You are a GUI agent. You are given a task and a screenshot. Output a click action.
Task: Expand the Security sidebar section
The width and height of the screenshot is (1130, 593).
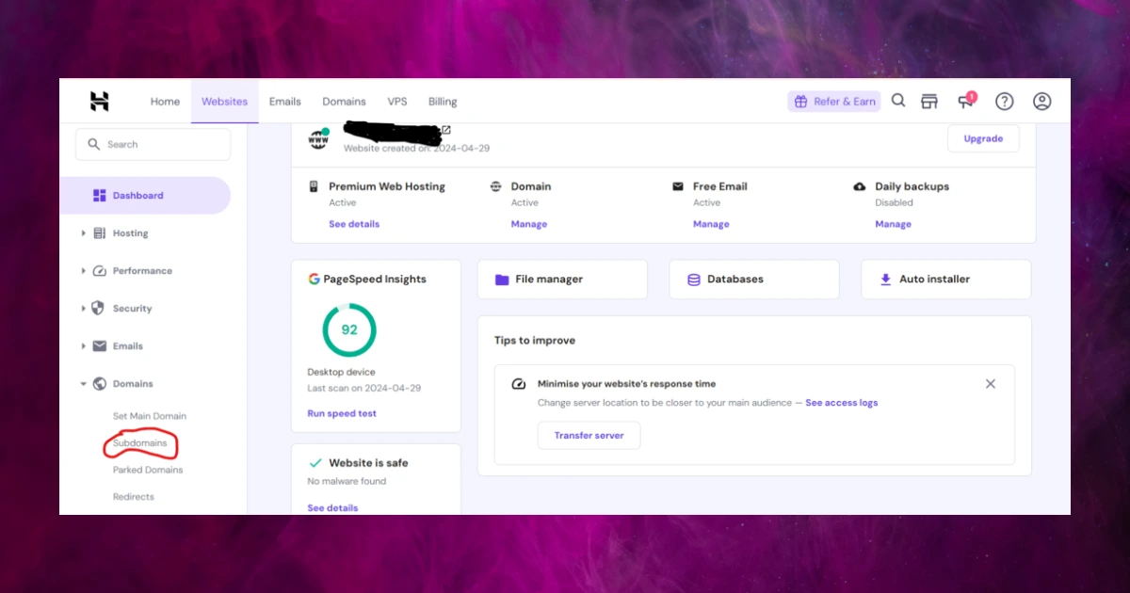(132, 309)
